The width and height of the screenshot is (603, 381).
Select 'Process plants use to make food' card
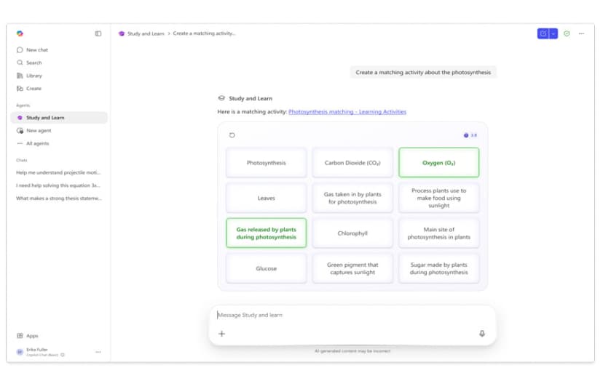point(439,198)
